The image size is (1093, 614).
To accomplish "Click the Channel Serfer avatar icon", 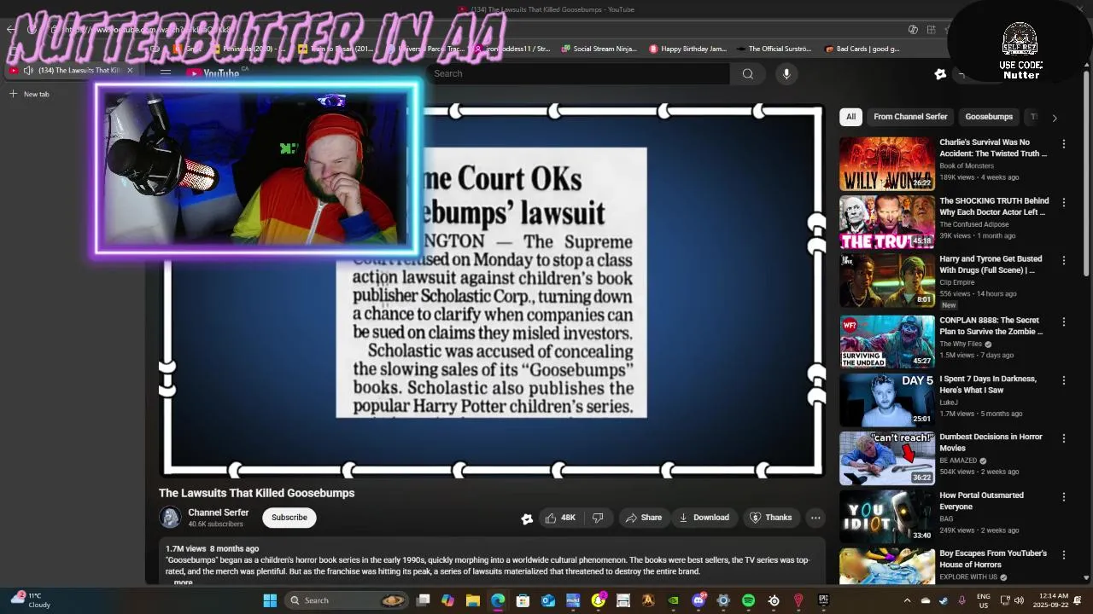I will tap(170, 518).
